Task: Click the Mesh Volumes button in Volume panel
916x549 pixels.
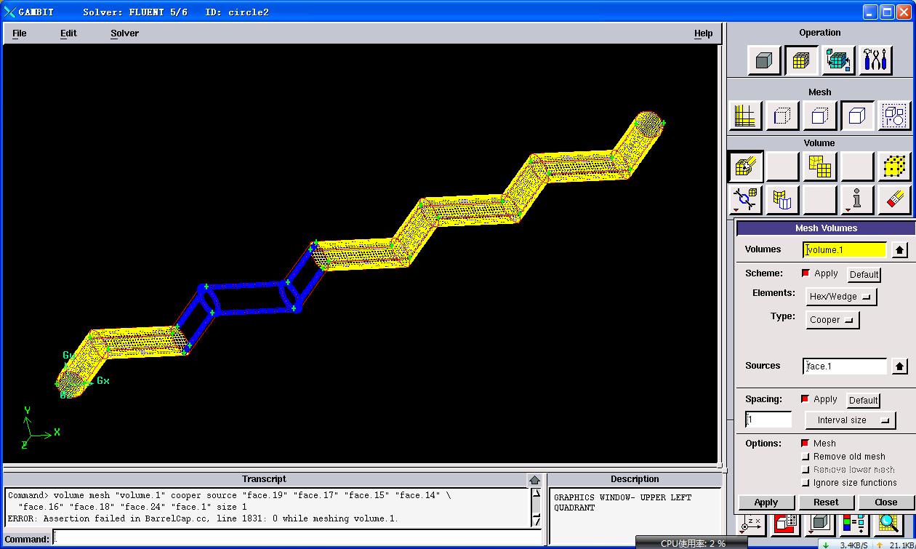Action: click(745, 167)
